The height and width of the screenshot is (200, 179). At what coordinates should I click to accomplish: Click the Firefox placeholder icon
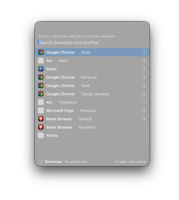coord(41,135)
